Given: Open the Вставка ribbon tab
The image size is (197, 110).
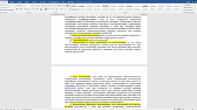Looking at the screenshot, I should [12, 2].
